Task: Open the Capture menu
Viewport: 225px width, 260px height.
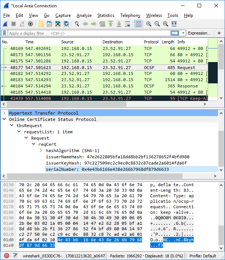Action: coord(63,15)
